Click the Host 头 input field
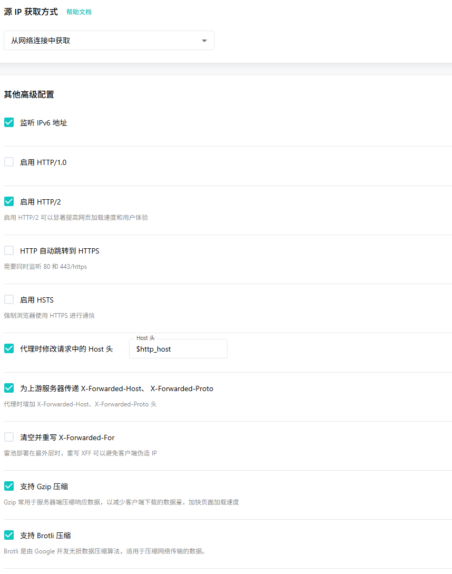This screenshot has height=574, width=452. (178, 349)
